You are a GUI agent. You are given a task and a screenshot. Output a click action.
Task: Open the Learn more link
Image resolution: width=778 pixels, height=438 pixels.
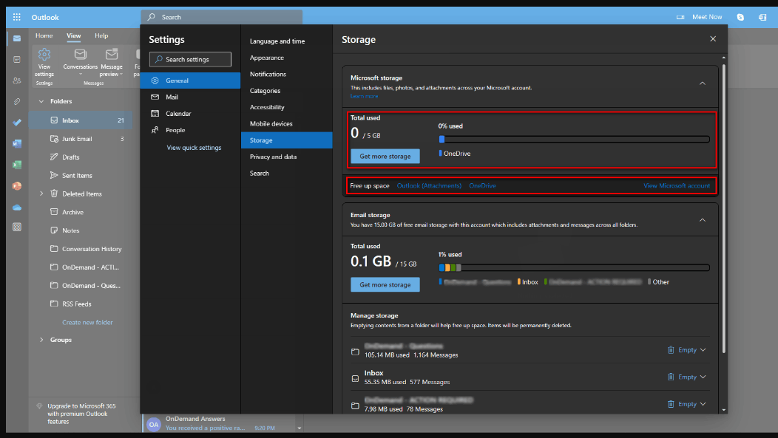point(364,96)
